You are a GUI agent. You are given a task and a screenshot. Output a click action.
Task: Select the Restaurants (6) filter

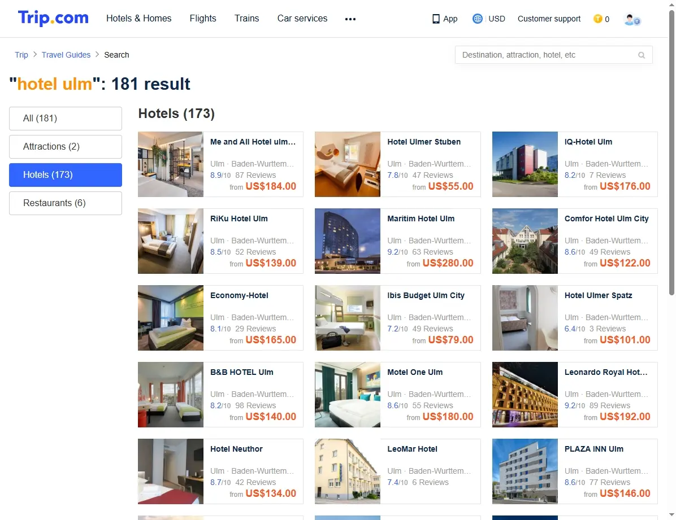click(66, 203)
